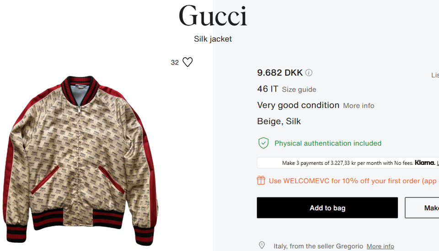Add the jacket to bag

tap(327, 207)
